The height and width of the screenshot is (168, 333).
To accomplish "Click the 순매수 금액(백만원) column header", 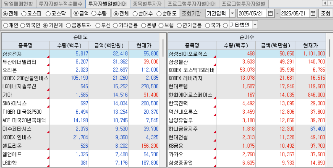I will pos(275,45).
